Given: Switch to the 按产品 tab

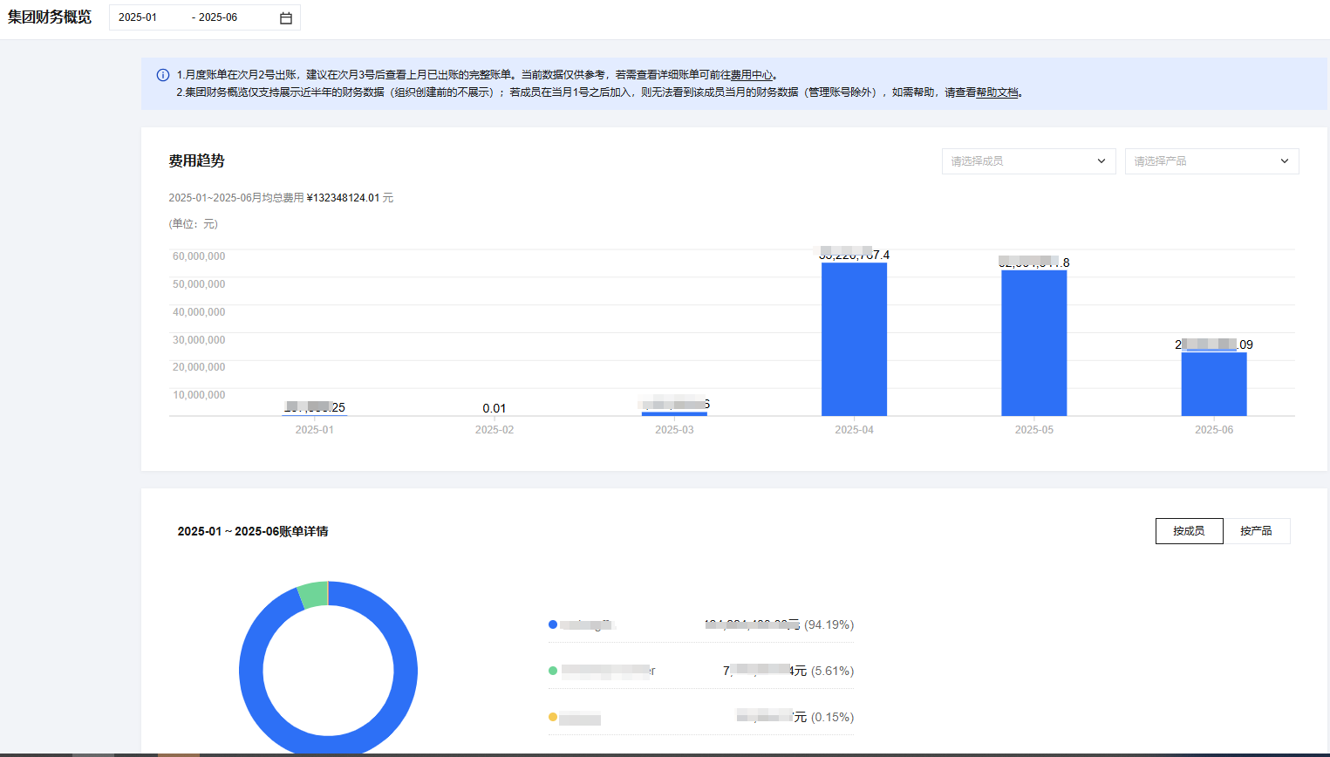Looking at the screenshot, I should [1256, 531].
